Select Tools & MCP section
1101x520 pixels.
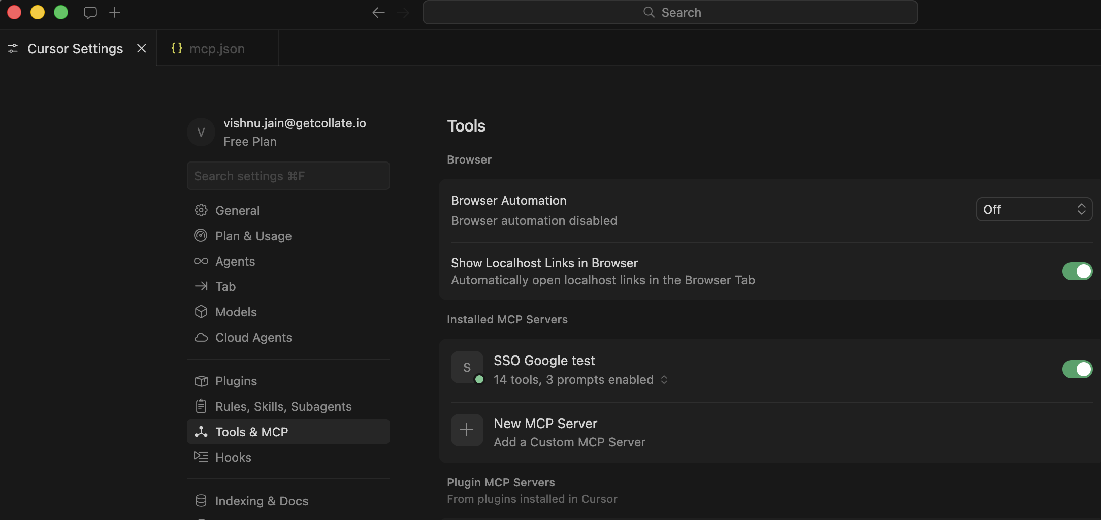[288, 432]
